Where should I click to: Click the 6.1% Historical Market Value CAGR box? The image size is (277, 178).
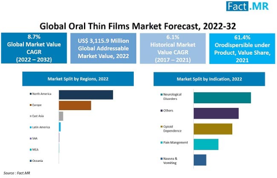coord(173,49)
